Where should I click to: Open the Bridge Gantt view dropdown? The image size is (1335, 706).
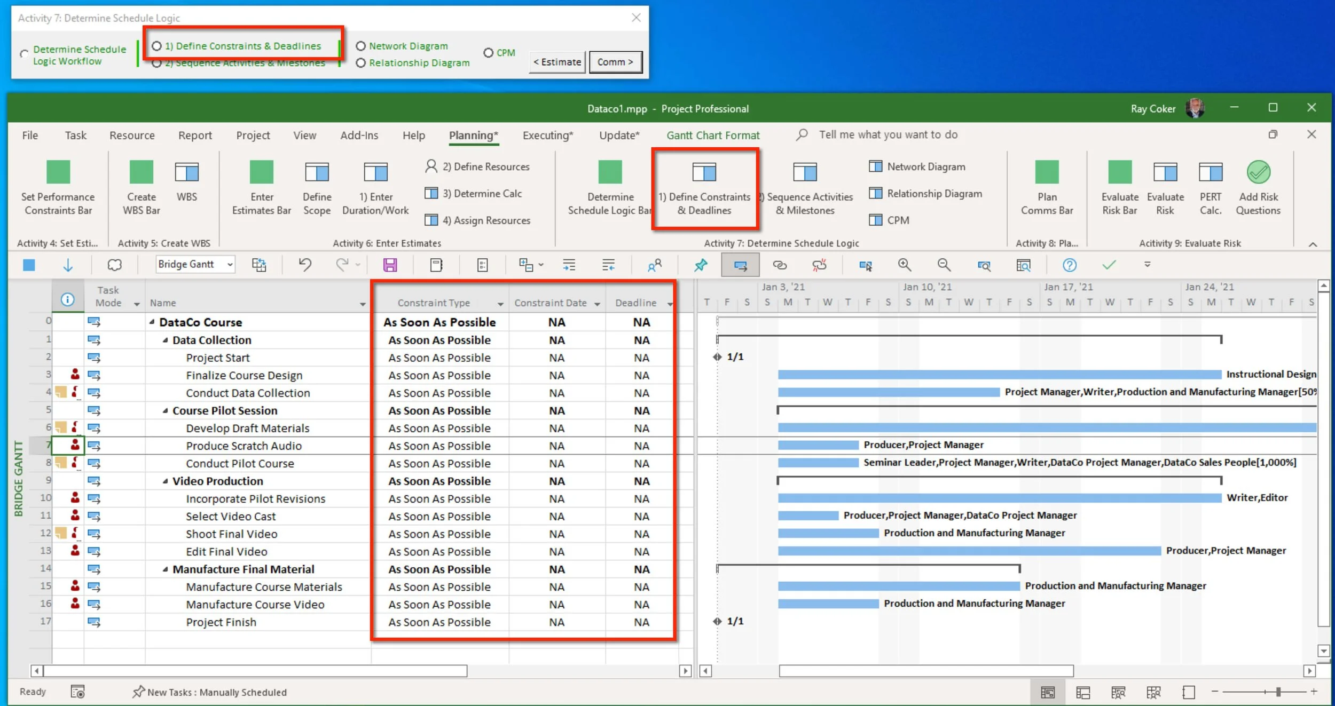coord(230,265)
